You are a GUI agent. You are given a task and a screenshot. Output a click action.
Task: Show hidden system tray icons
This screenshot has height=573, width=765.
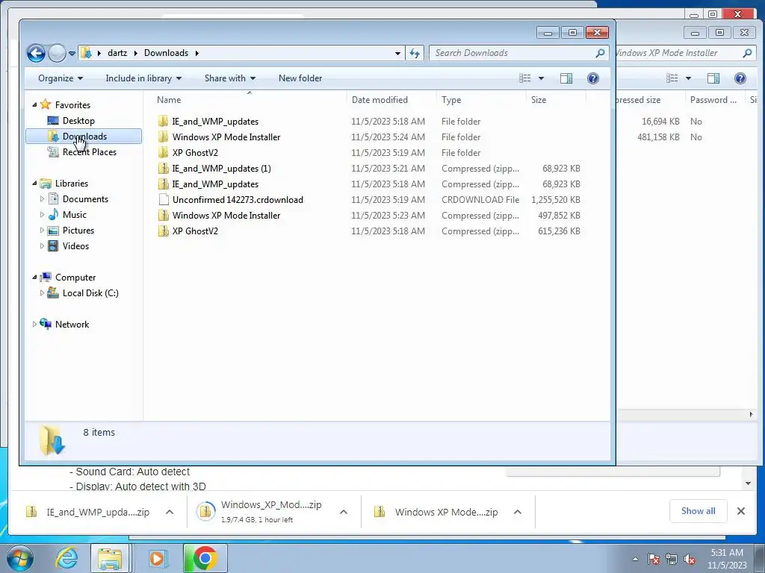pyautogui.click(x=635, y=559)
